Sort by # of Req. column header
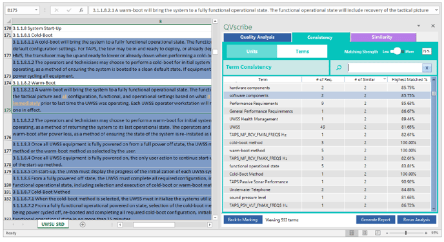Image resolution: width=444 pixels, height=242 pixels. point(324,80)
